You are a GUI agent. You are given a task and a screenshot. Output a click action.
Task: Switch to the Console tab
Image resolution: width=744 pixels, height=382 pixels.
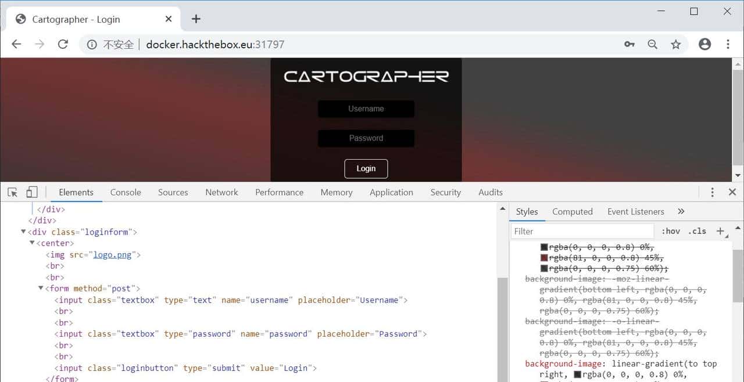(125, 192)
